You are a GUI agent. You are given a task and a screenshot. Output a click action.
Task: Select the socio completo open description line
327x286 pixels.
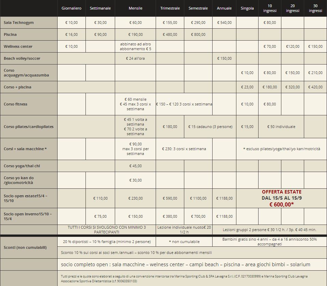point(185,264)
